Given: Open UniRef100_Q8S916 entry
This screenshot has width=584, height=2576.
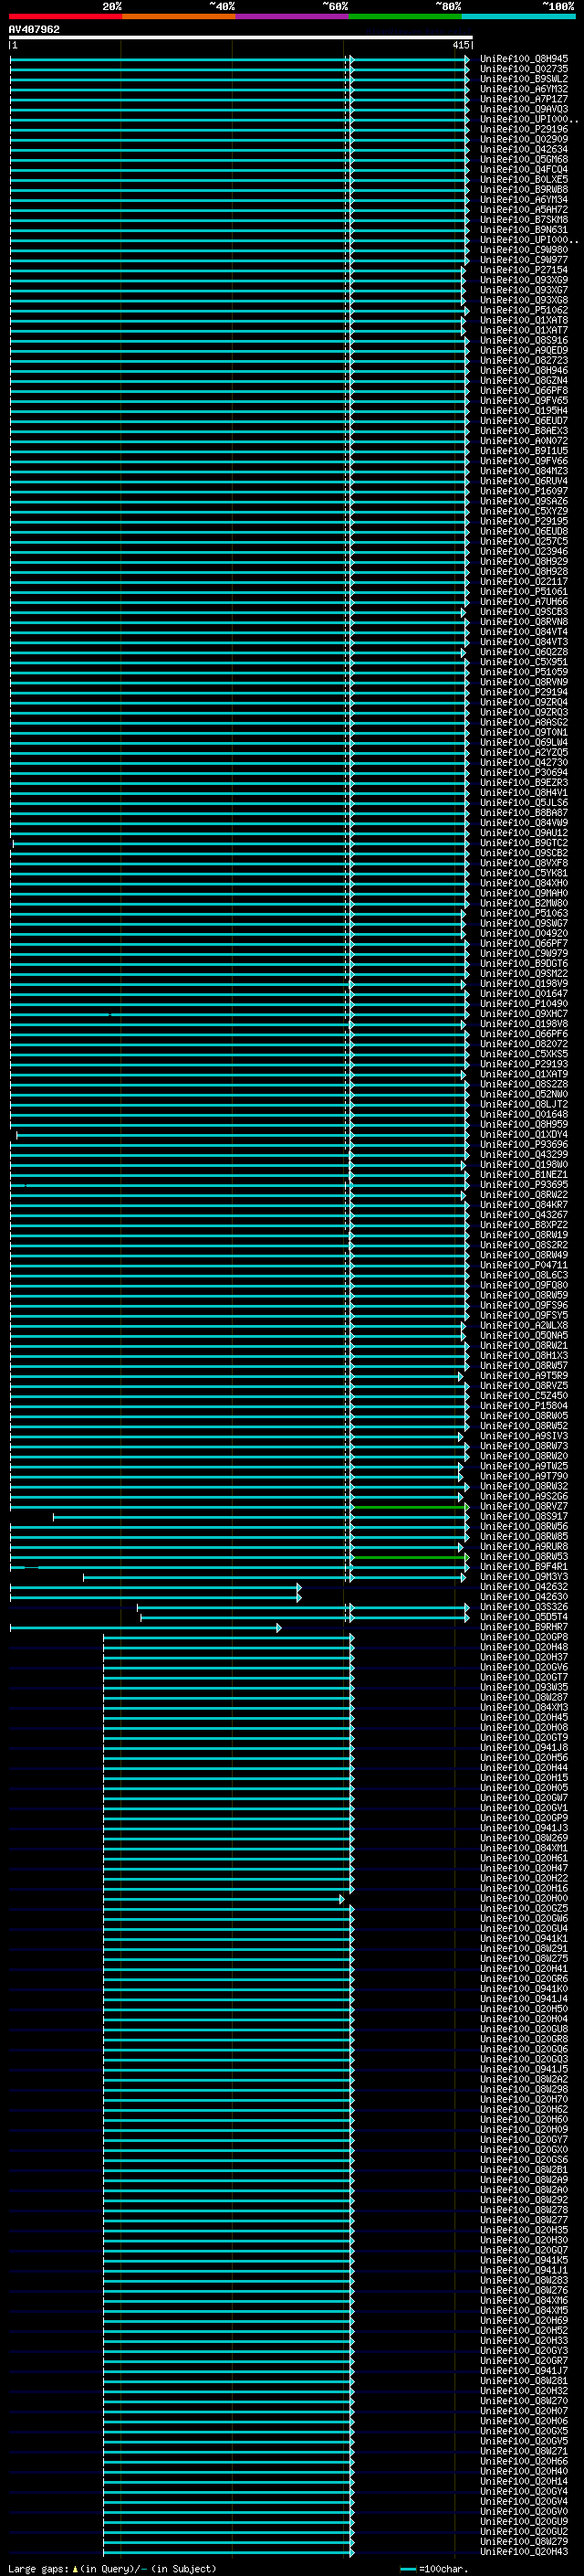Looking at the screenshot, I should [524, 340].
